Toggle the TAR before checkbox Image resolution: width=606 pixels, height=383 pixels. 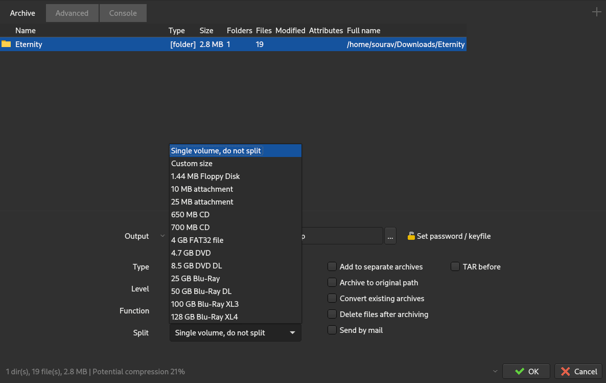455,267
